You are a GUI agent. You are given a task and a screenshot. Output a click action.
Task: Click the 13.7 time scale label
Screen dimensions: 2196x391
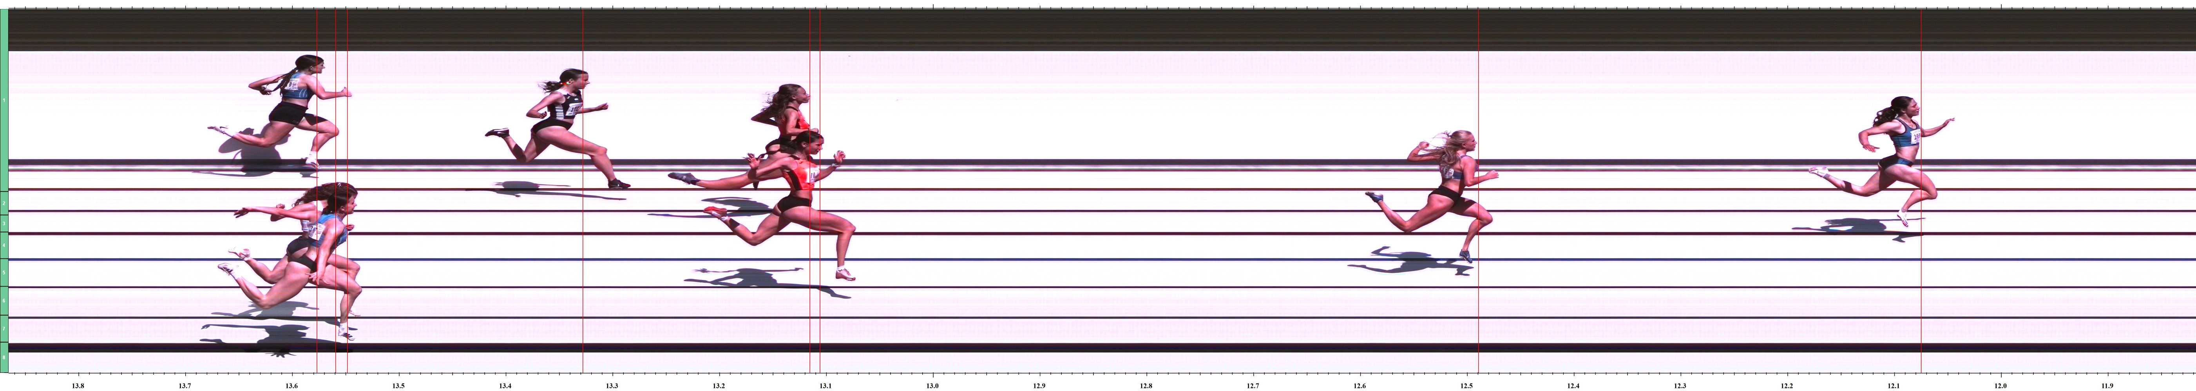tap(185, 386)
